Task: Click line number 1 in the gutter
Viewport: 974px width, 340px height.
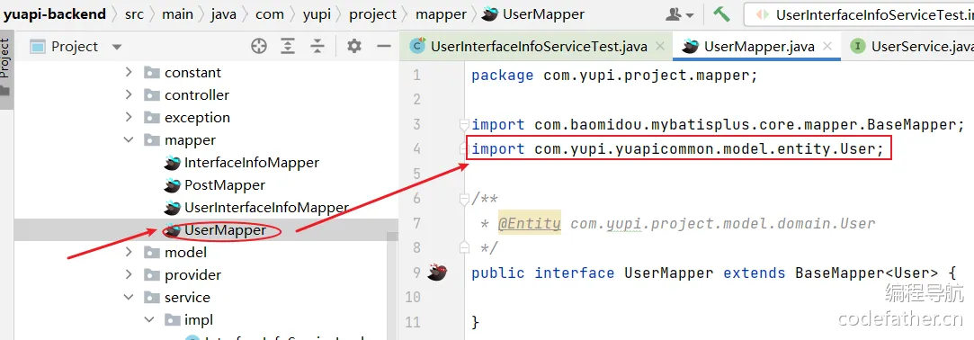Action: coord(416,76)
